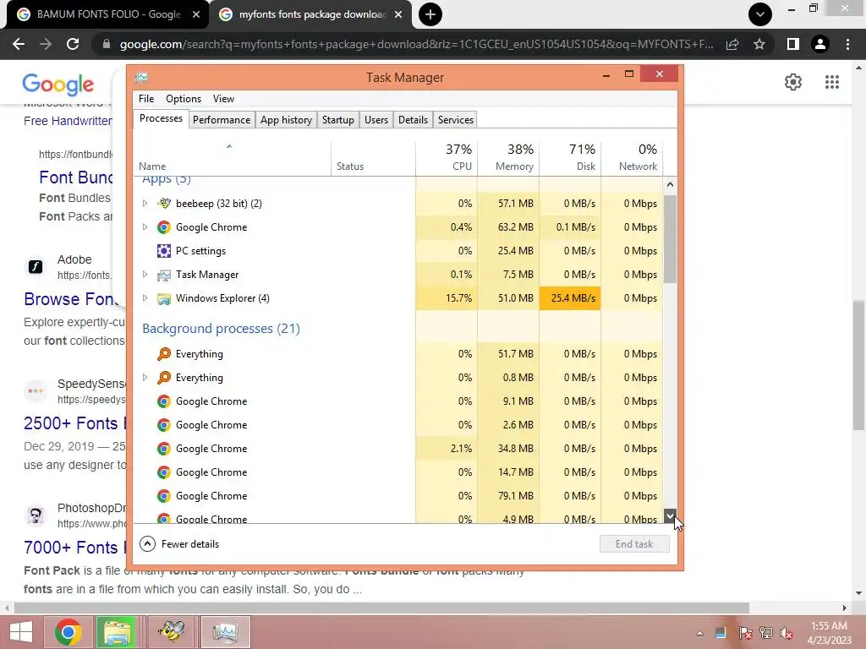Expand the beebeep (32 bit) process group
Viewport: 866px width, 649px height.
(145, 203)
